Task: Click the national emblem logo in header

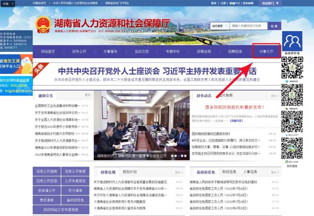Action: tap(43, 25)
